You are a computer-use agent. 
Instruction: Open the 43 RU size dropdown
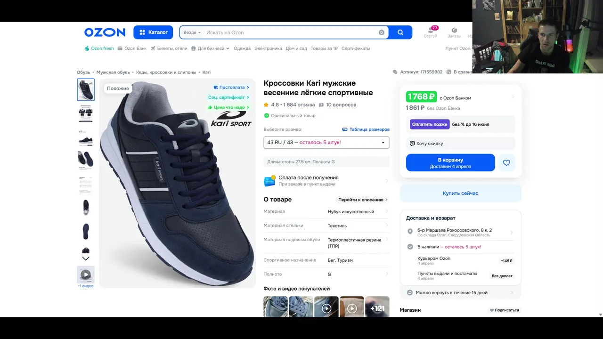[x=326, y=143]
